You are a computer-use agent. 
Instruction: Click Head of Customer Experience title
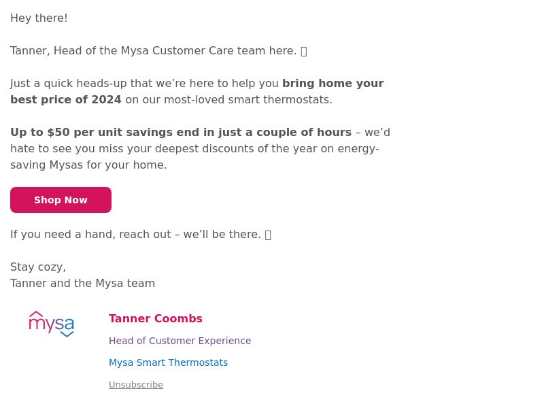pos(180,341)
